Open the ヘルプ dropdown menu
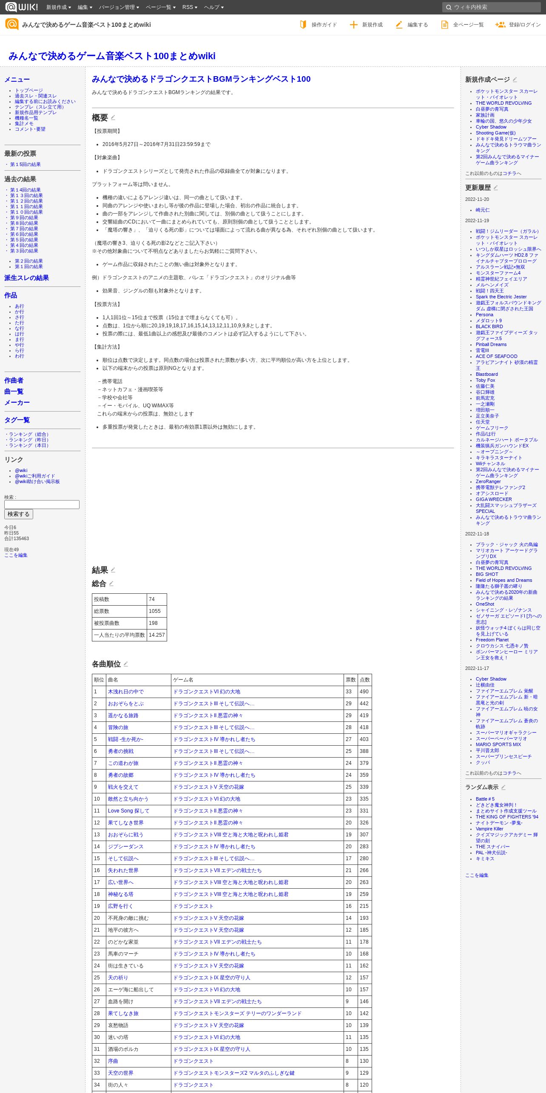The width and height of the screenshot is (546, 1093). (x=213, y=7)
